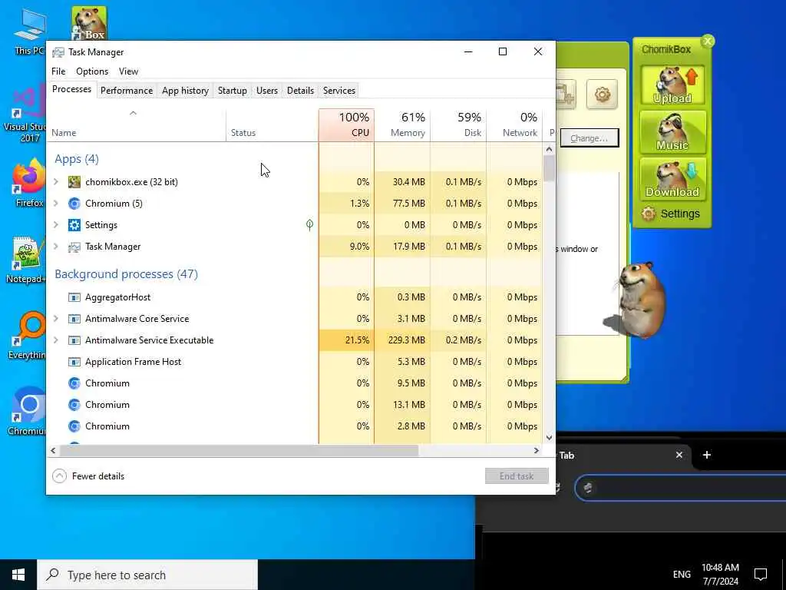The image size is (786, 590).
Task: Click the taskbar clock 10:48 AM
Action: point(720,575)
